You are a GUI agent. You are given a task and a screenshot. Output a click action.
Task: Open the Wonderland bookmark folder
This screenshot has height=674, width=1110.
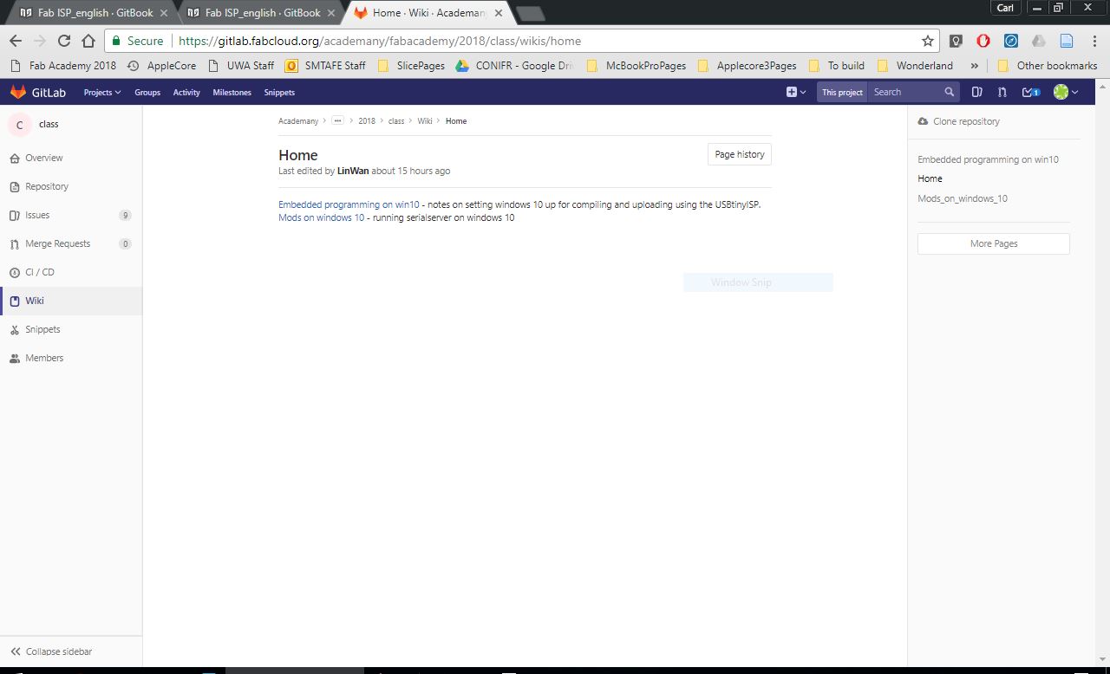click(x=916, y=65)
